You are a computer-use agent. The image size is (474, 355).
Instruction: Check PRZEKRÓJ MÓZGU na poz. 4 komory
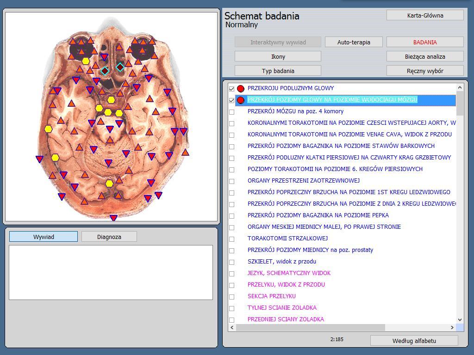click(x=231, y=112)
